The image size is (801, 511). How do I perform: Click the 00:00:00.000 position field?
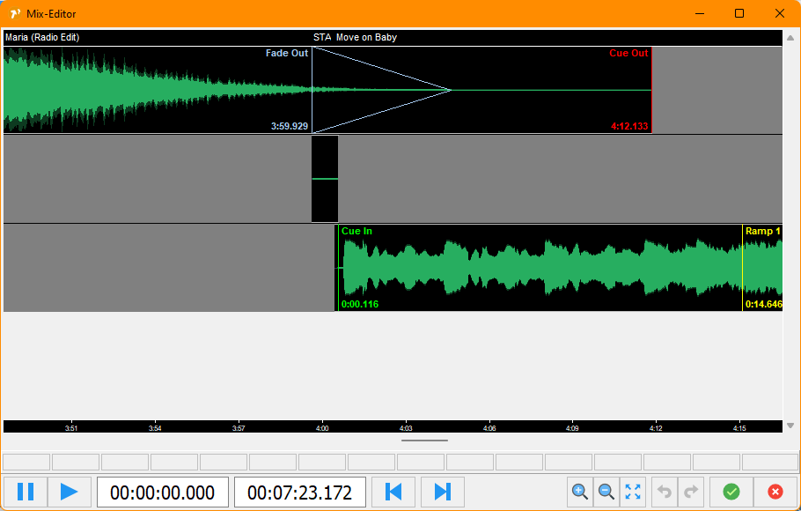coord(163,492)
